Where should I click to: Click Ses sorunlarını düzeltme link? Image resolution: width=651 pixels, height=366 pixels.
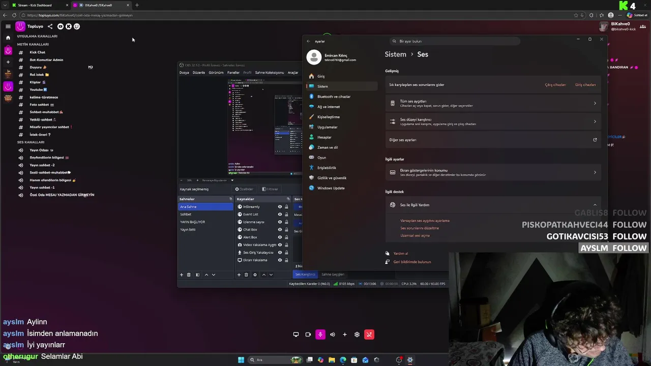point(420,228)
